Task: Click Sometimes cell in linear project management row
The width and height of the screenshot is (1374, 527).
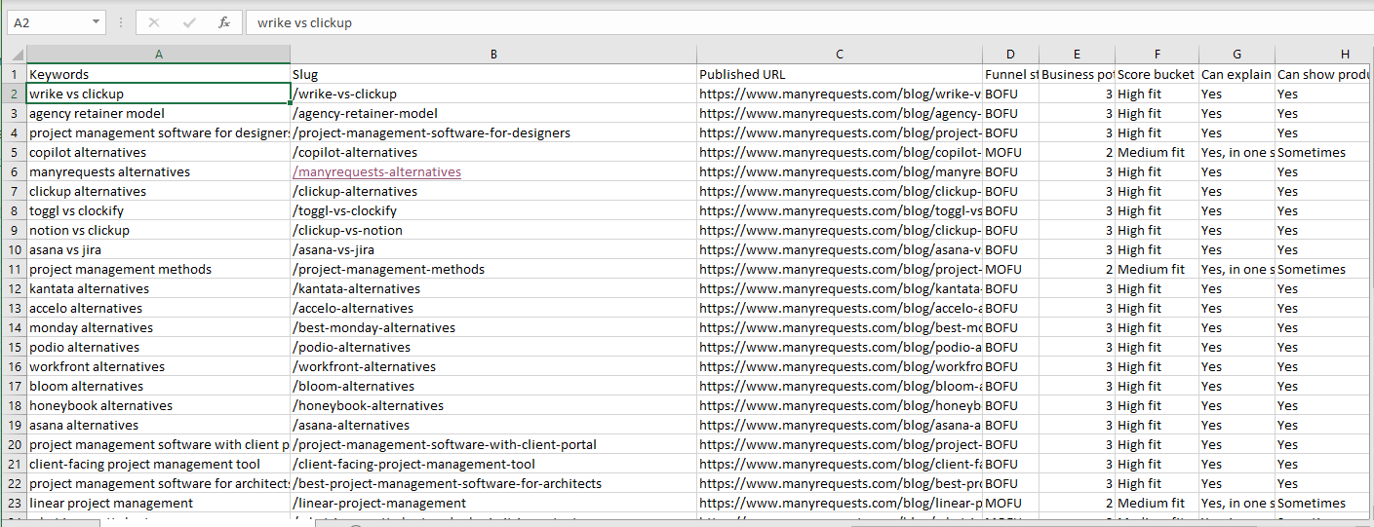Action: (1324, 503)
